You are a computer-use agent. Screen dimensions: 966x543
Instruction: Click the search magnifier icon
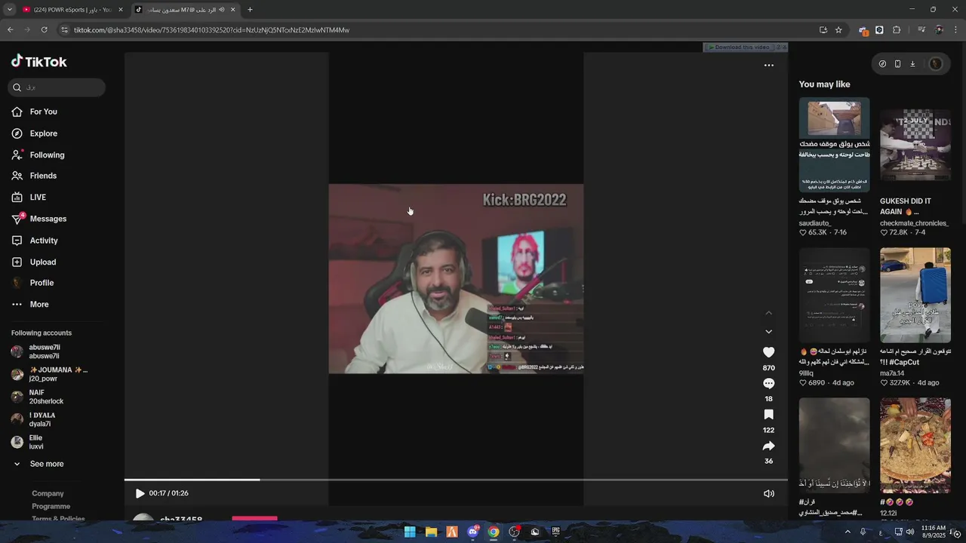[17, 87]
